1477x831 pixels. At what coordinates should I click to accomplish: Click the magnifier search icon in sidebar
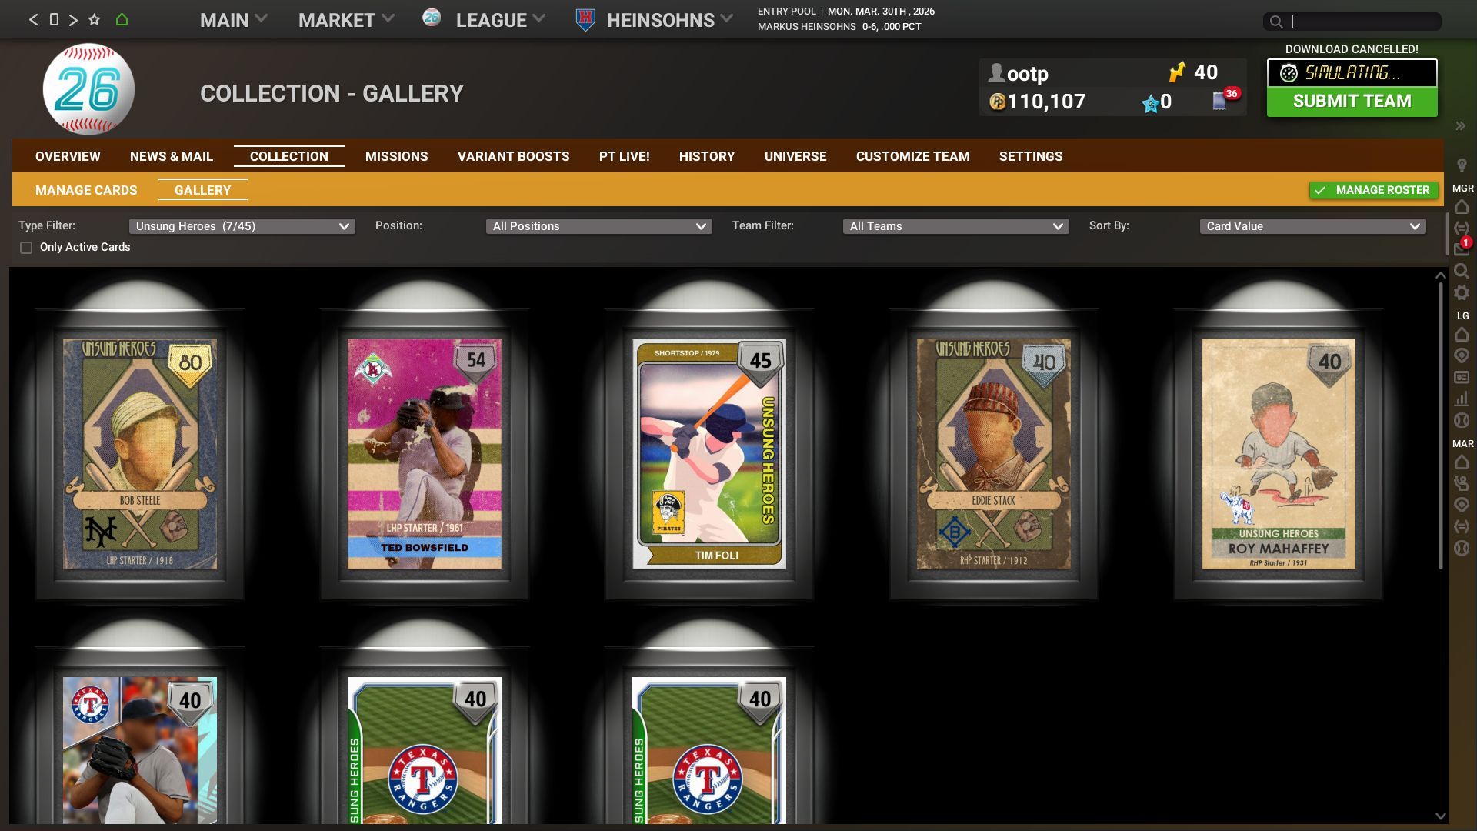pos(1462,271)
